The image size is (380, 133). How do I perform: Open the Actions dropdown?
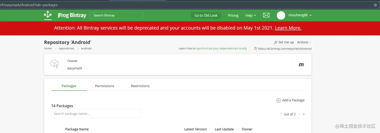point(304,42)
